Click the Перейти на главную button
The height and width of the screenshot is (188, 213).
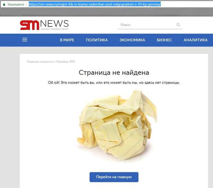[114, 177]
